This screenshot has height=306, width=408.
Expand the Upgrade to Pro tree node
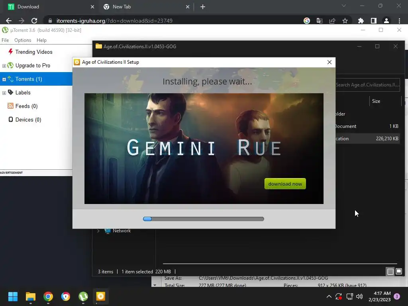click(x=4, y=66)
